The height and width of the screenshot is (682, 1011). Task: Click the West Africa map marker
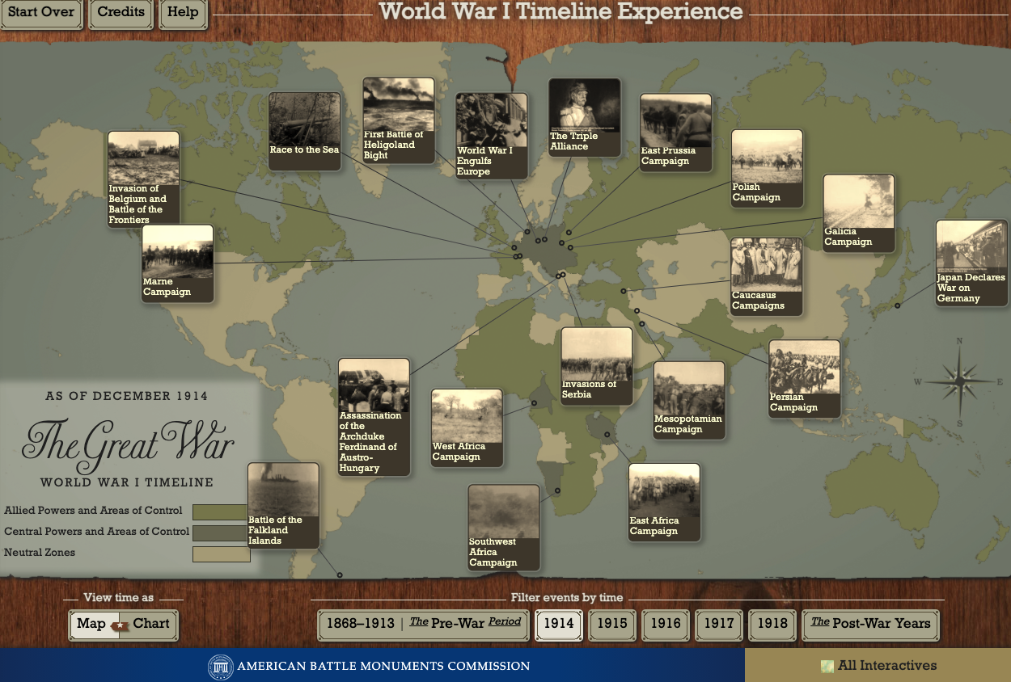click(x=534, y=402)
